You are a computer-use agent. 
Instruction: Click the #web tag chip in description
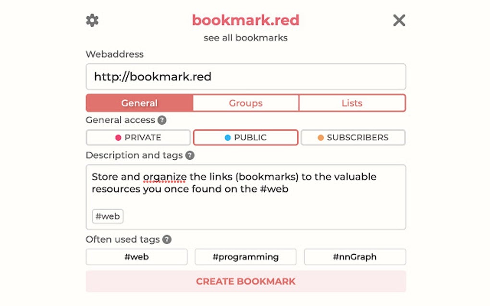(108, 216)
